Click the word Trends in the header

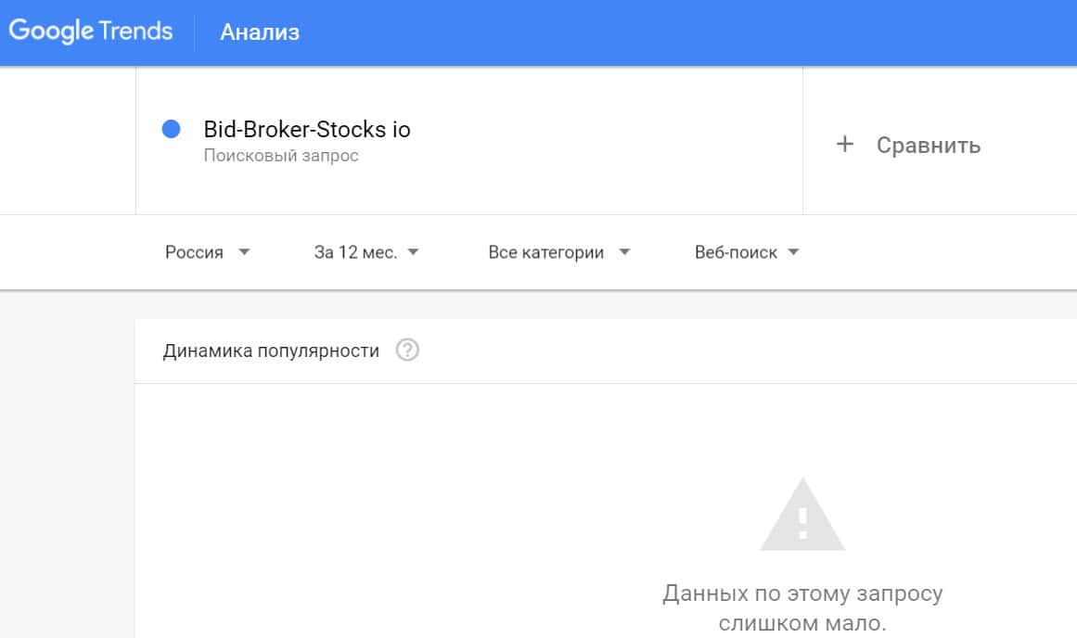(135, 32)
